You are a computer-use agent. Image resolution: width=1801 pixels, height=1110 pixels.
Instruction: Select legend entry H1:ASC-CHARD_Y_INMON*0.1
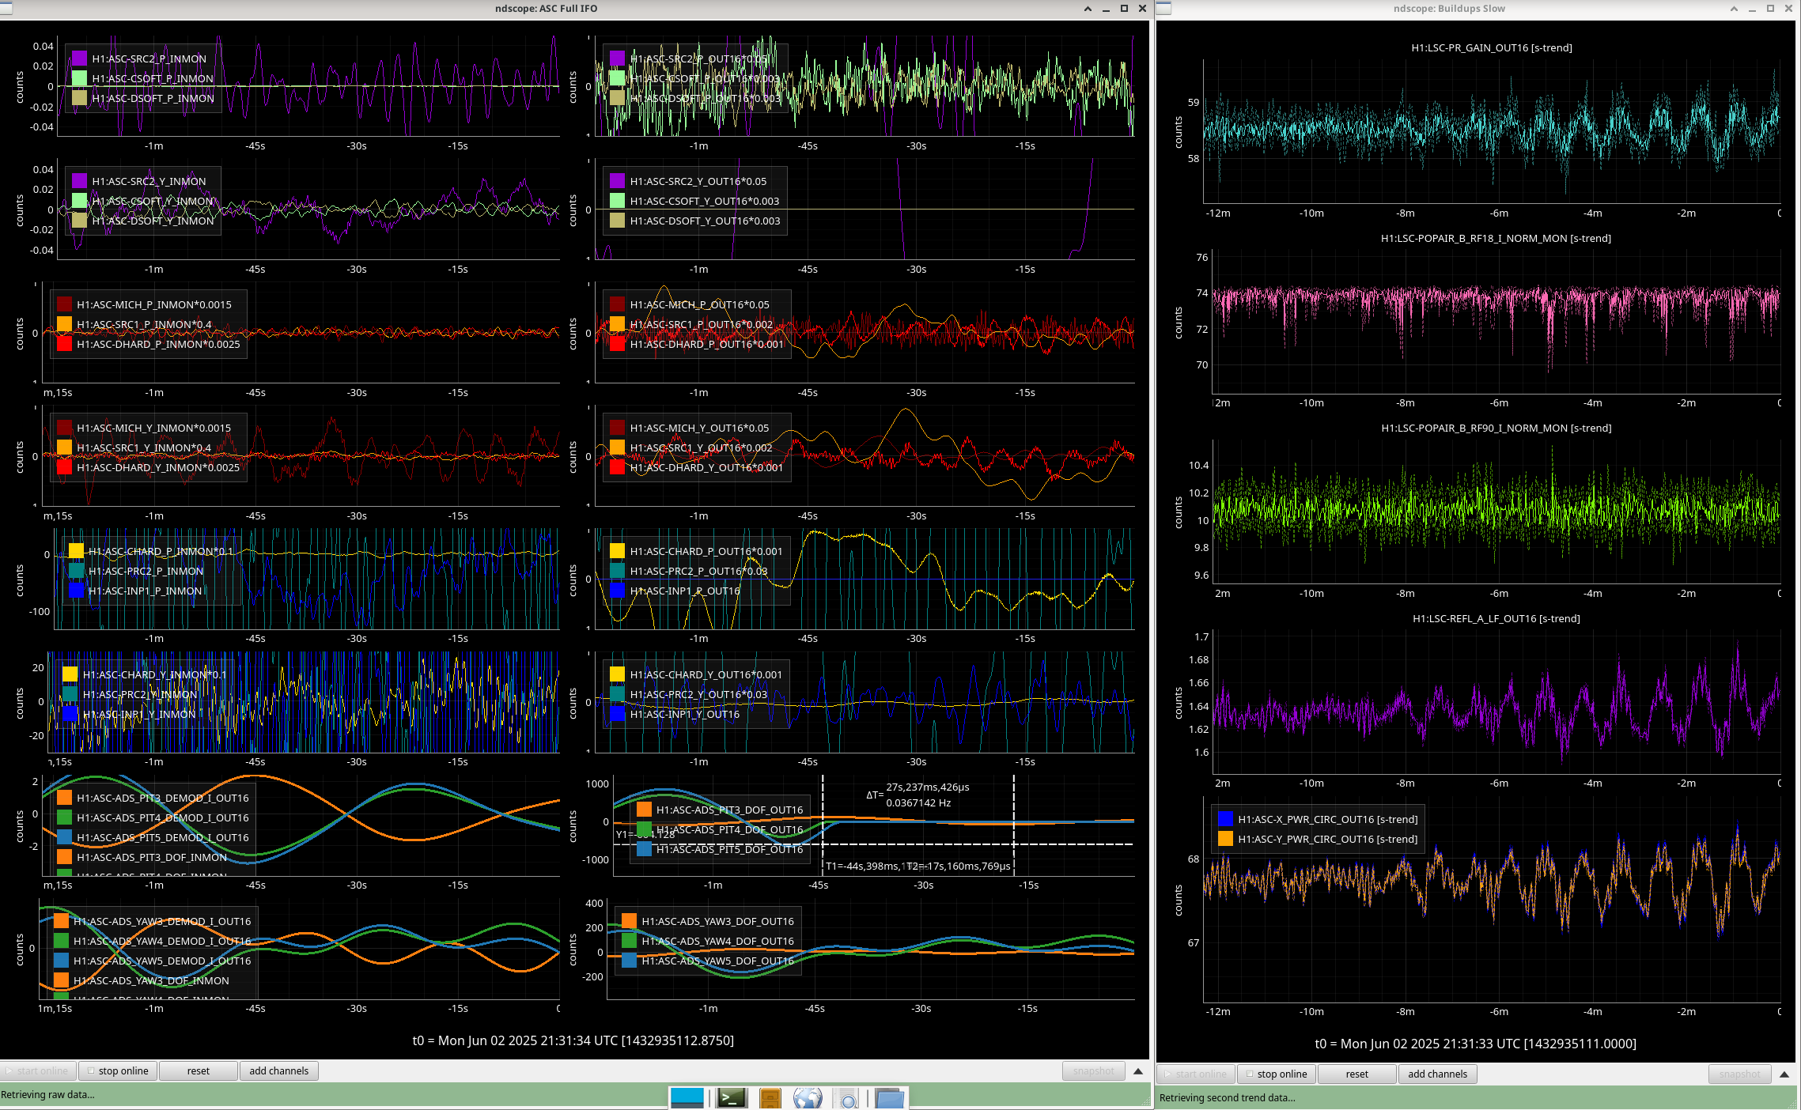pyautogui.click(x=154, y=674)
